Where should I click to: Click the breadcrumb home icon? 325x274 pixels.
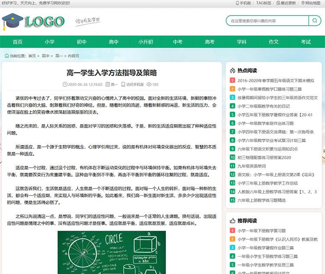point(6,56)
